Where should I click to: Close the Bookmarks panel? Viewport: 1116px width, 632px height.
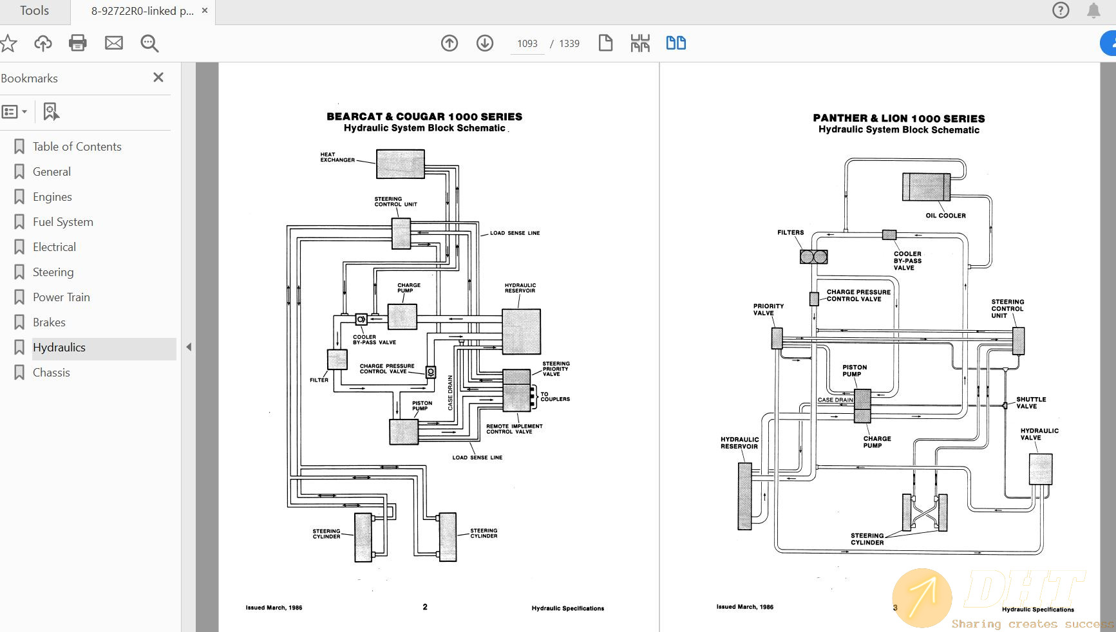158,77
